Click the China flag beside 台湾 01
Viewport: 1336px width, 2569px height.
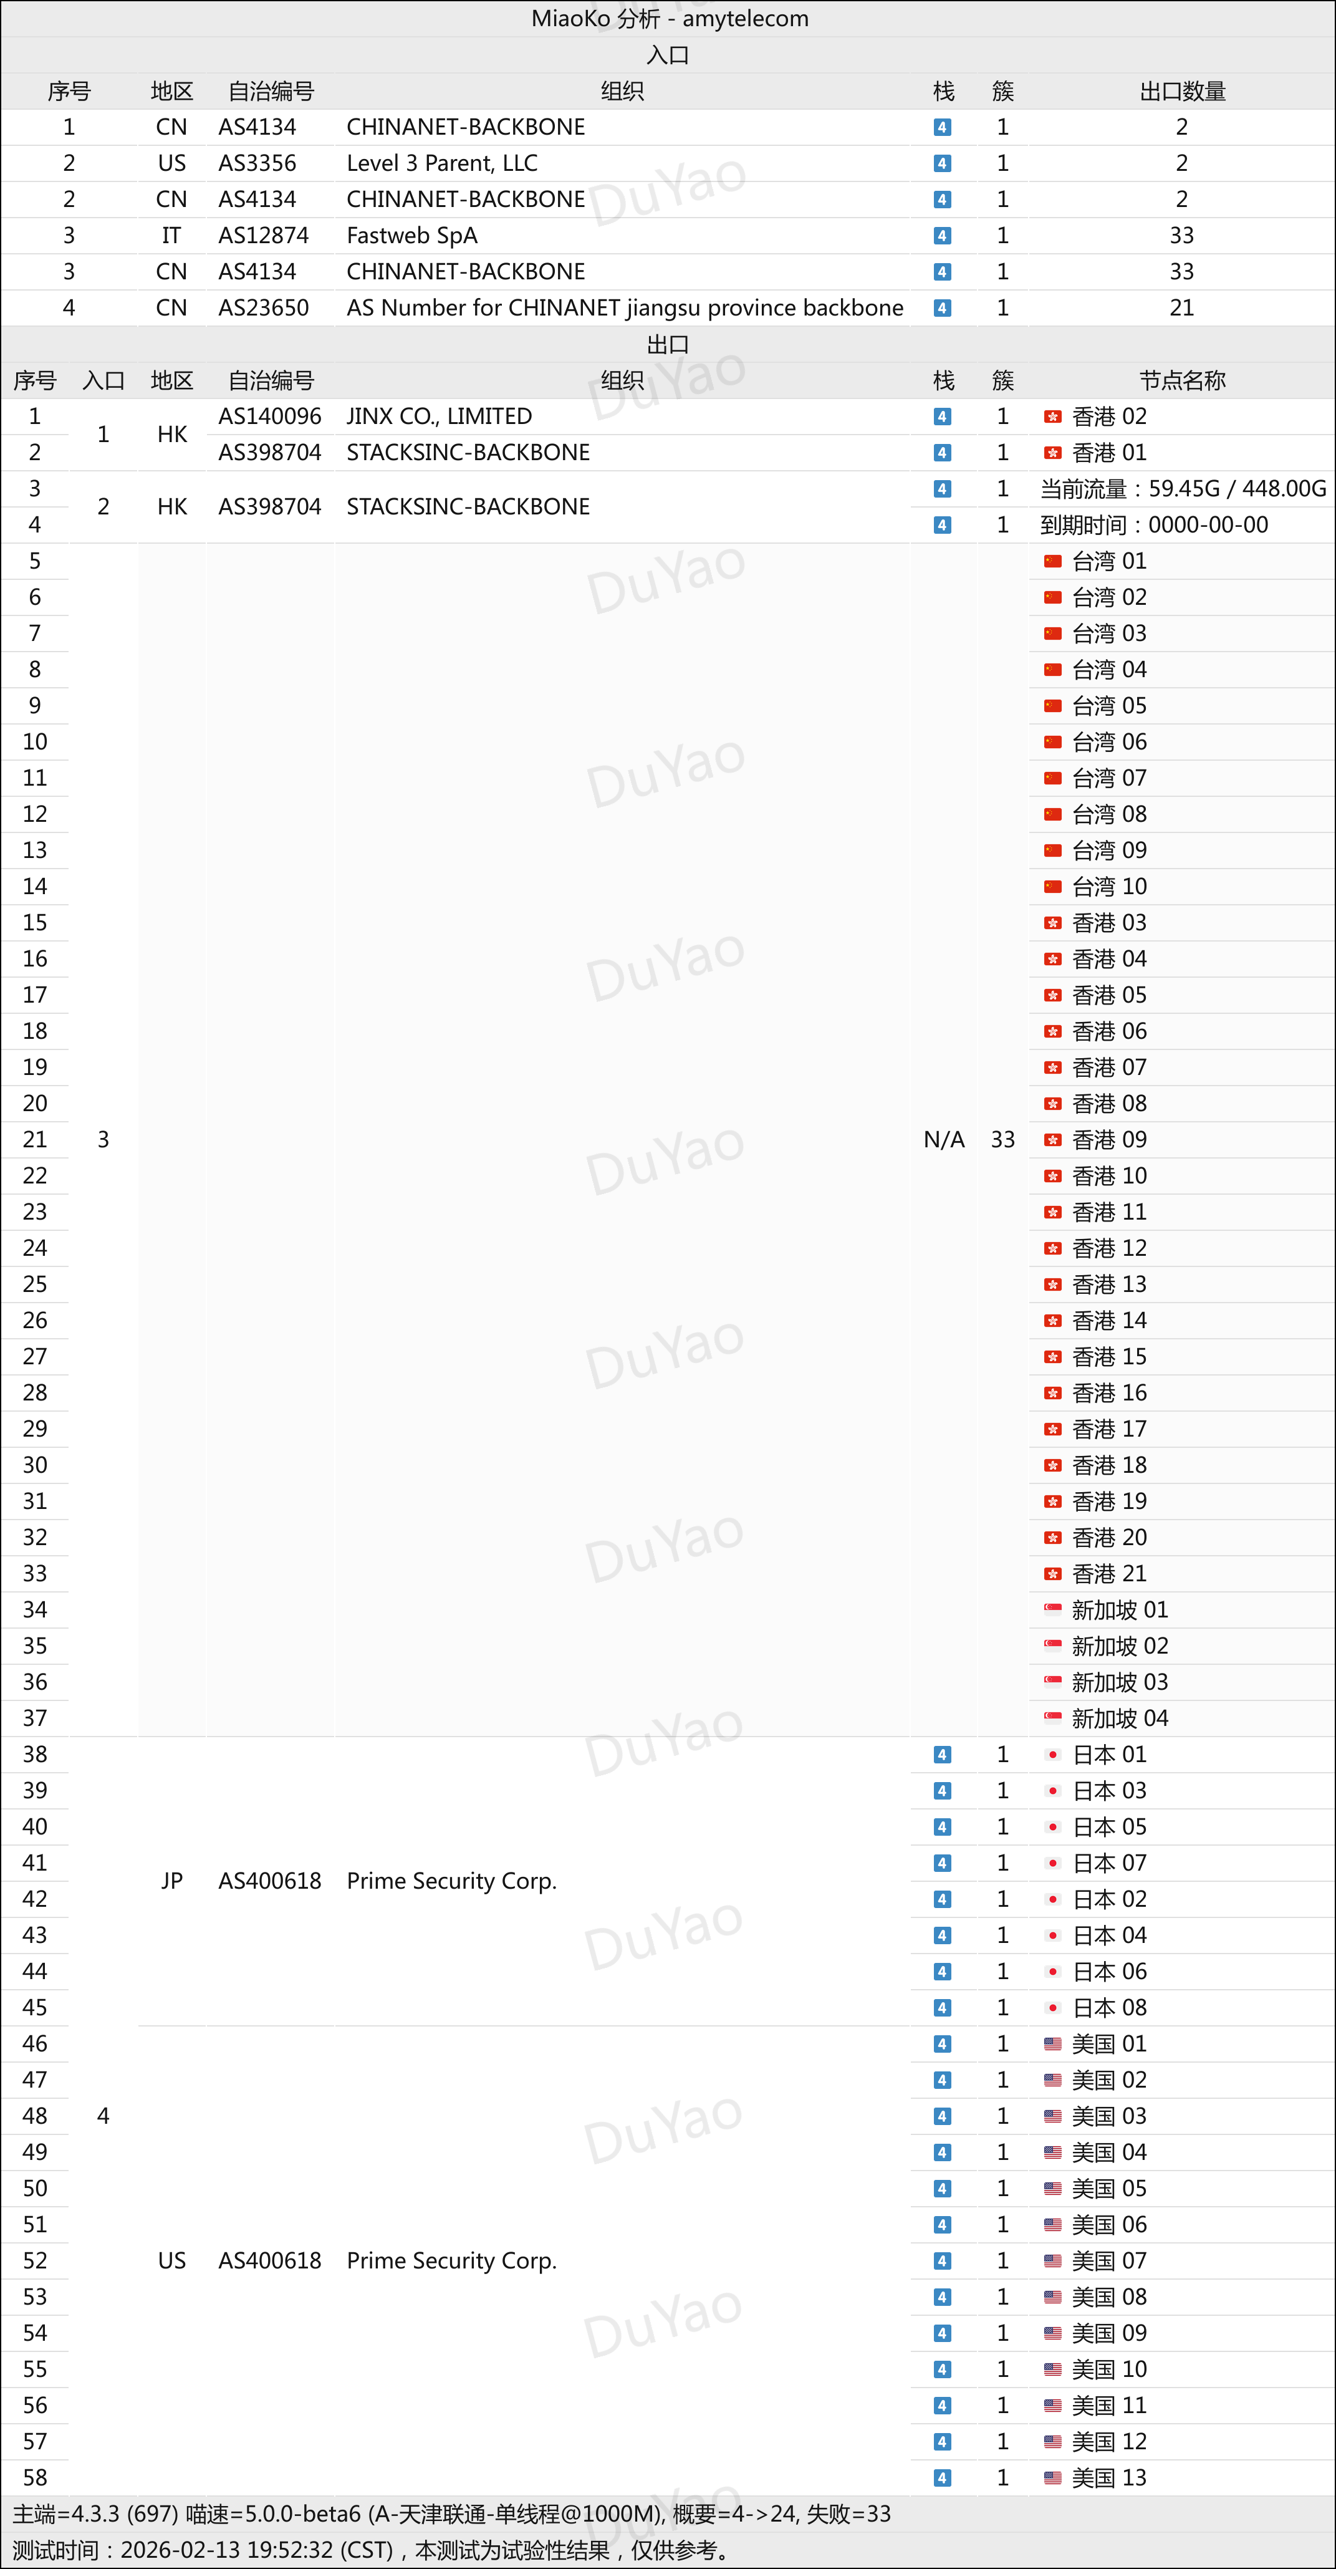(x=1052, y=561)
